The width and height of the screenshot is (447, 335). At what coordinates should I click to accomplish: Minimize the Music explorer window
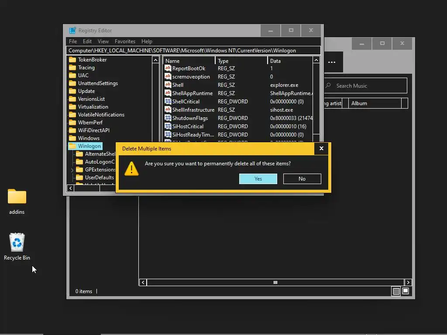click(x=362, y=44)
